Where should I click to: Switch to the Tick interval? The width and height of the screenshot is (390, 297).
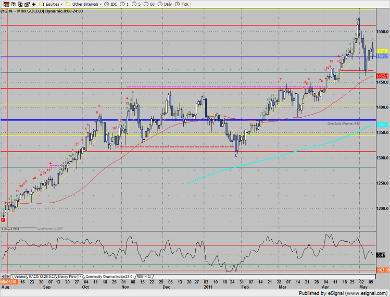pos(182,4)
